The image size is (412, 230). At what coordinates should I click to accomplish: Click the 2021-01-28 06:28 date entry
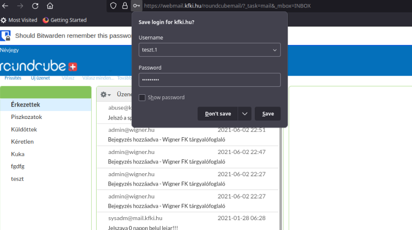click(241, 218)
